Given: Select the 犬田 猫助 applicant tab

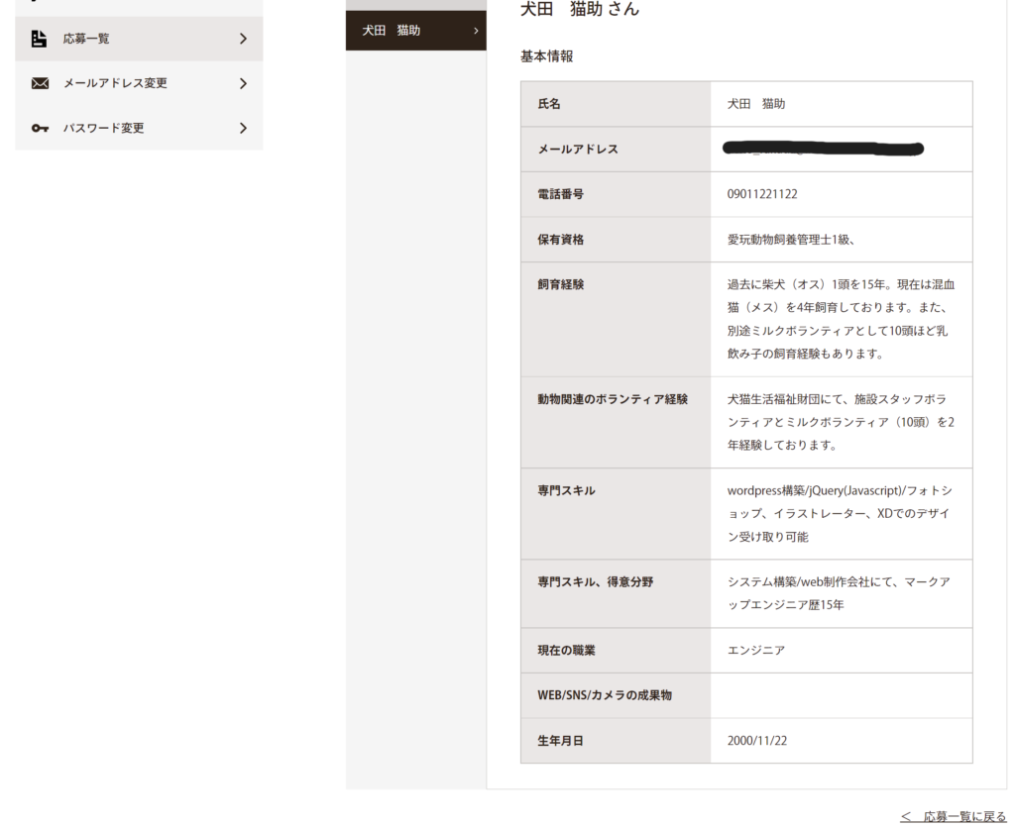Looking at the screenshot, I should coord(392,31).
